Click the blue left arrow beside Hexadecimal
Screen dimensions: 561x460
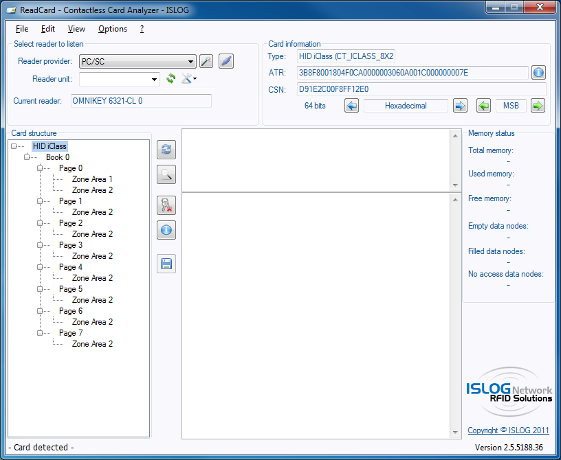pyautogui.click(x=352, y=106)
